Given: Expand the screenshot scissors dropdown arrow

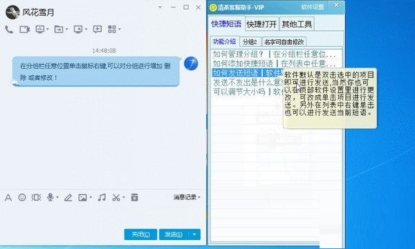Looking at the screenshot, I should 124,197.
